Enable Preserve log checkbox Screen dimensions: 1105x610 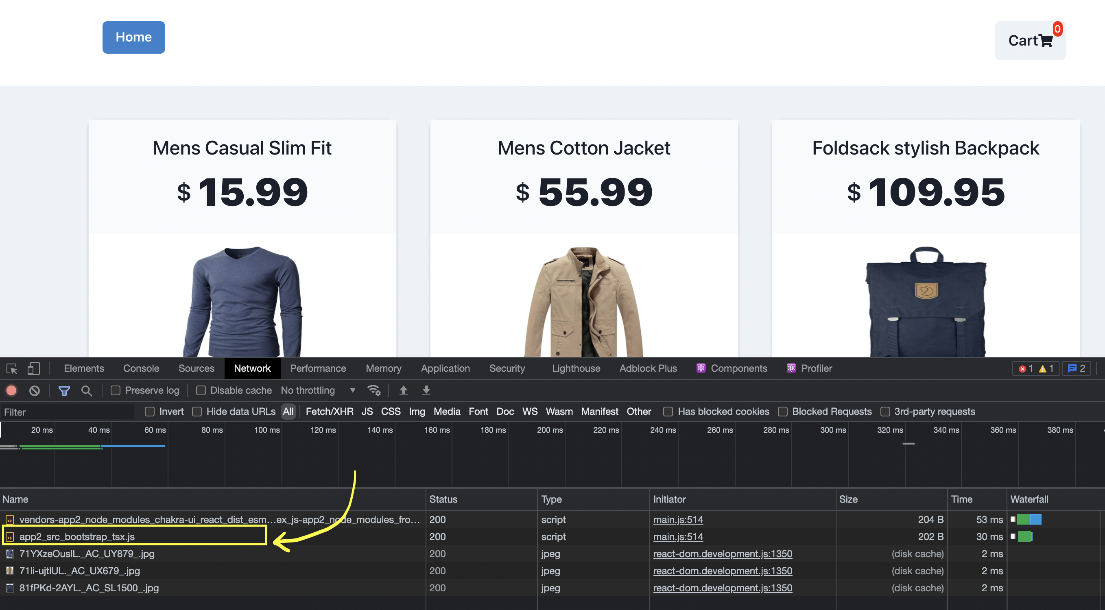point(116,390)
